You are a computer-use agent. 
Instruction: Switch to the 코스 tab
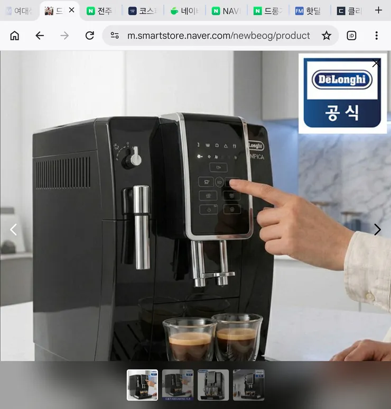click(x=143, y=11)
